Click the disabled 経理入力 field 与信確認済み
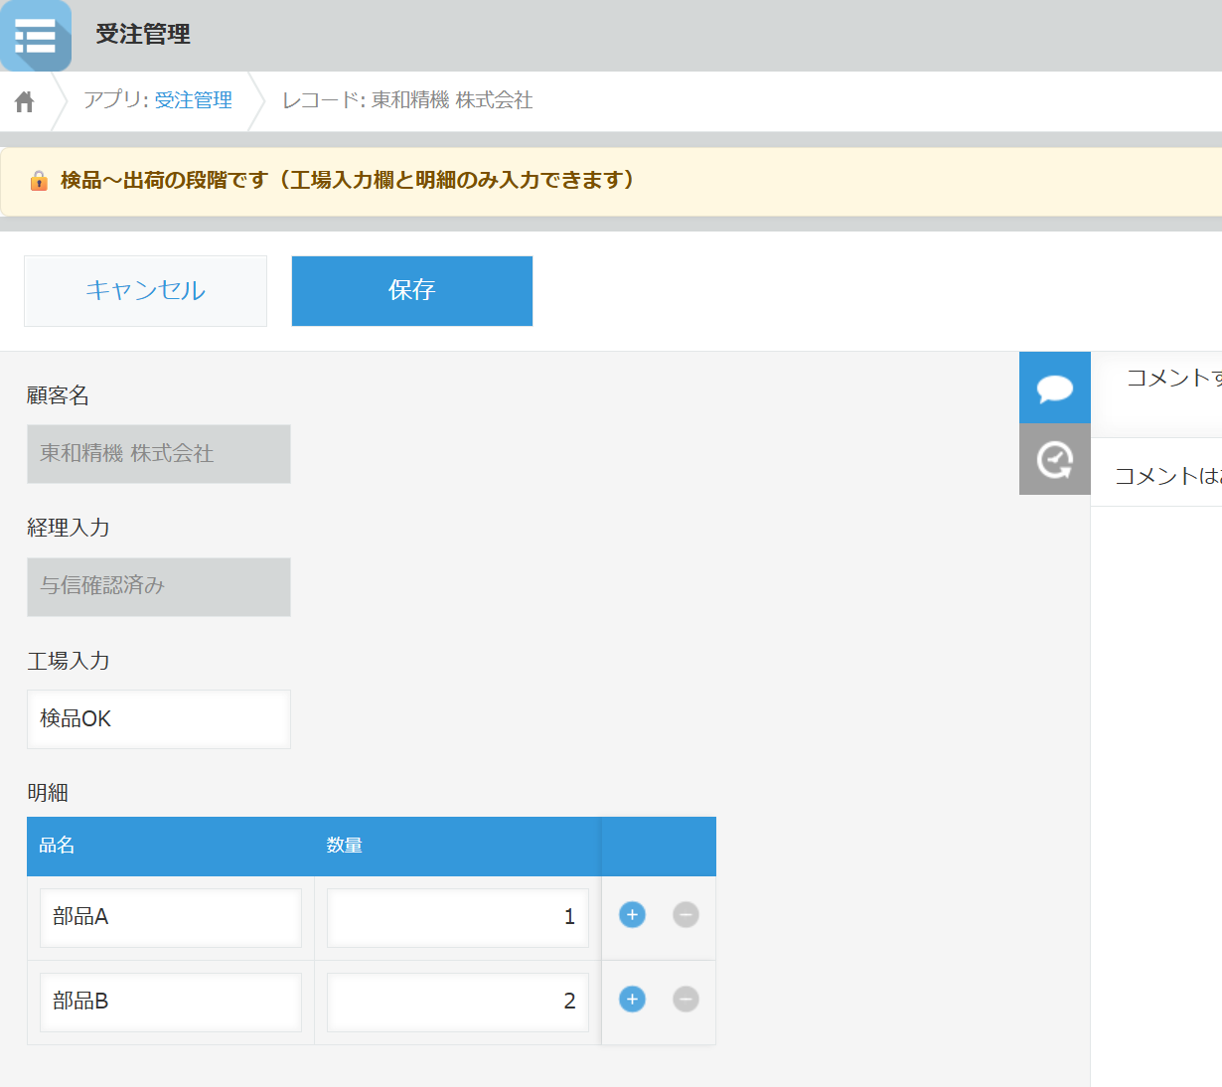The image size is (1222, 1087). [159, 587]
